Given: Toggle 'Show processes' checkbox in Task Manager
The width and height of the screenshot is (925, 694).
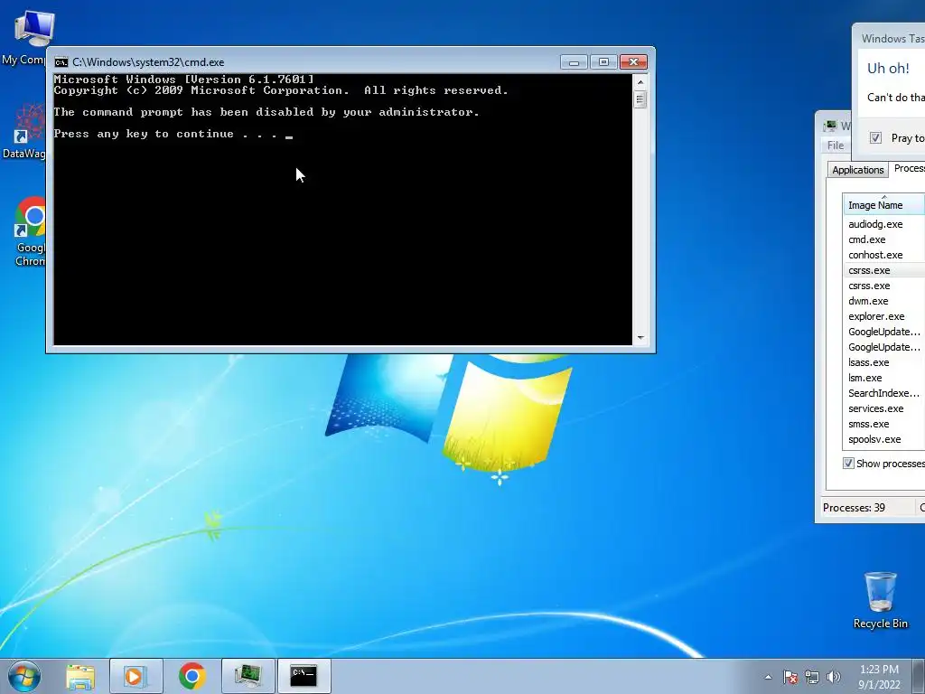Looking at the screenshot, I should pyautogui.click(x=848, y=464).
